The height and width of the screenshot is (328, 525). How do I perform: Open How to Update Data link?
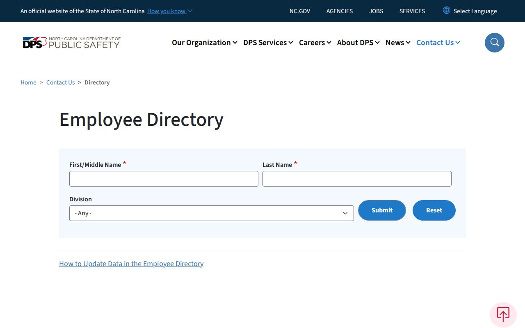pos(131,264)
